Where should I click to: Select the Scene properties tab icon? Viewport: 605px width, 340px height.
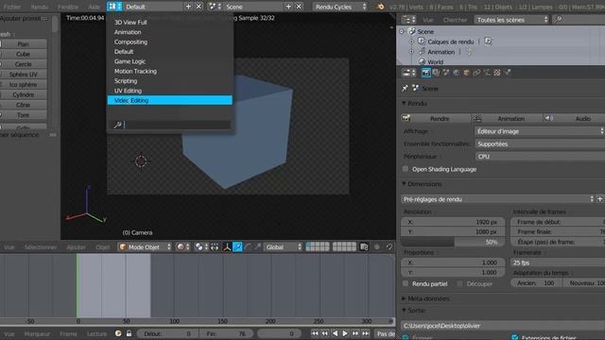(446, 73)
